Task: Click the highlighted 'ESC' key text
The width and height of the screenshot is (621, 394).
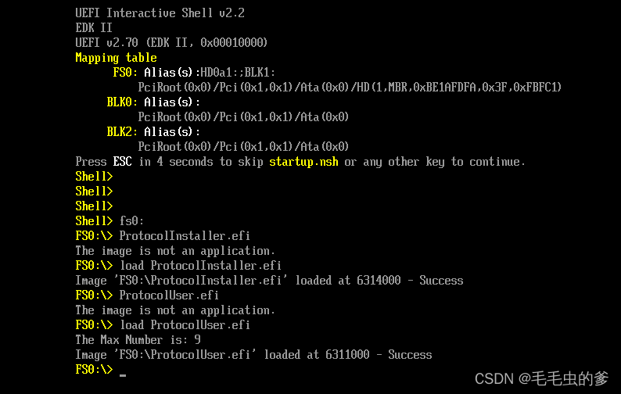Action: [122, 162]
